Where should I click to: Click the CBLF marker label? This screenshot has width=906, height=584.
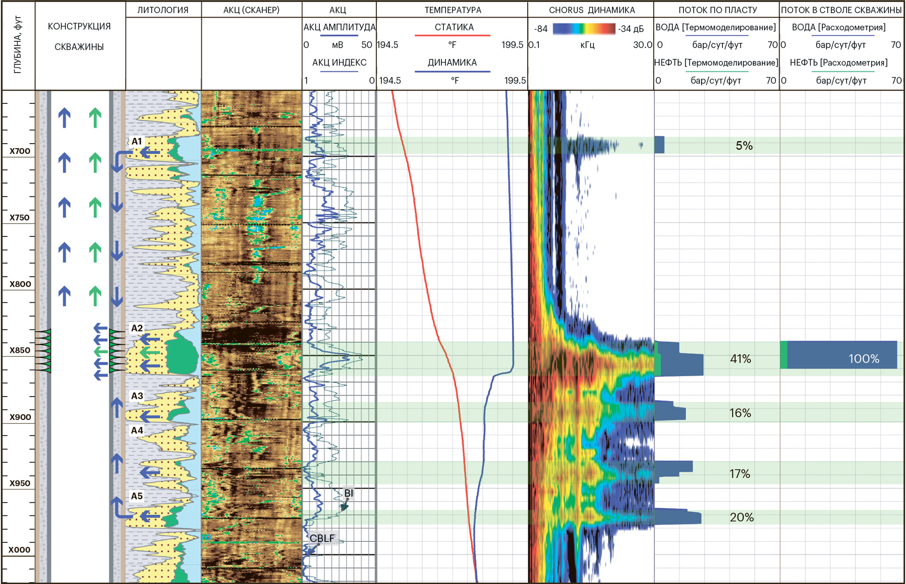pyautogui.click(x=322, y=538)
